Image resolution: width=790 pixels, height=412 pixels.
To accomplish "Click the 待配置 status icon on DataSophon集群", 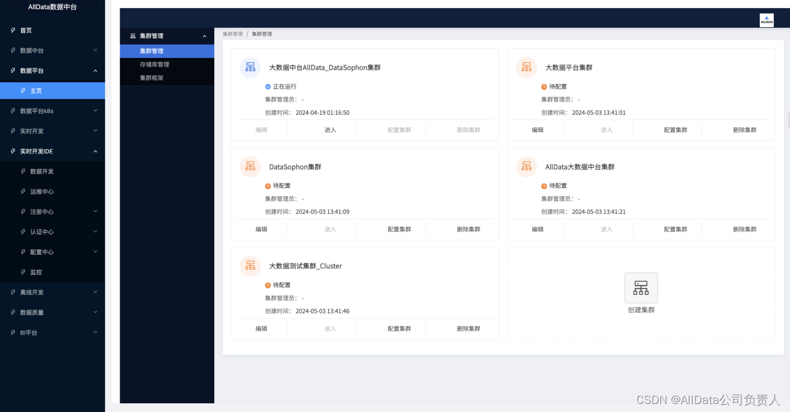I will click(x=268, y=186).
